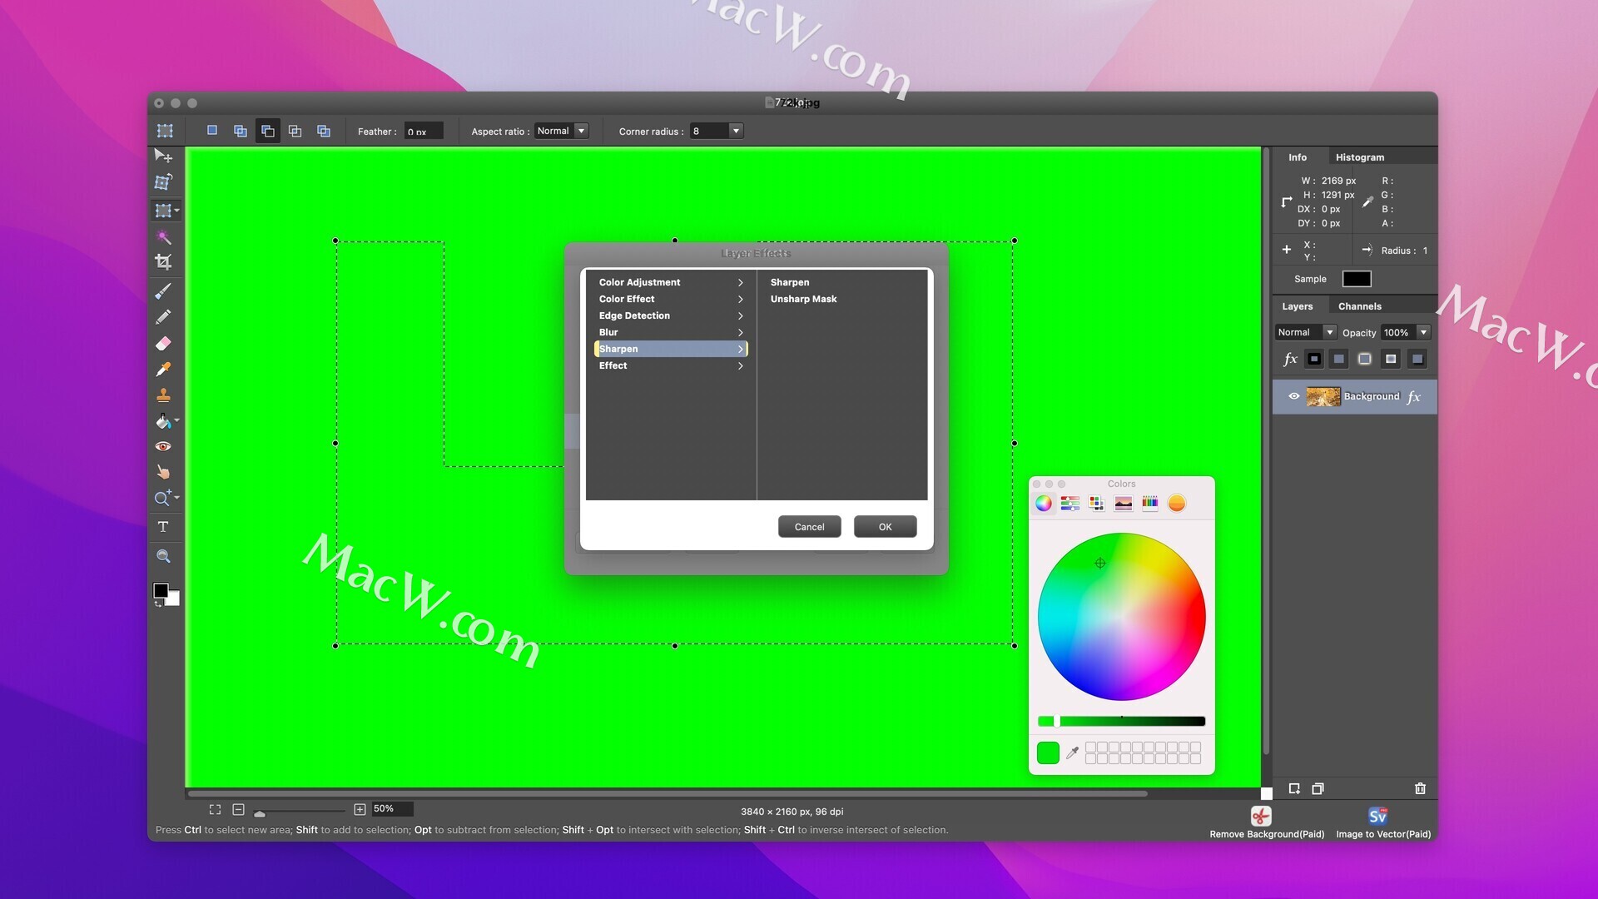Select the Move tool in the left toolbar
The width and height of the screenshot is (1598, 899).
(163, 156)
